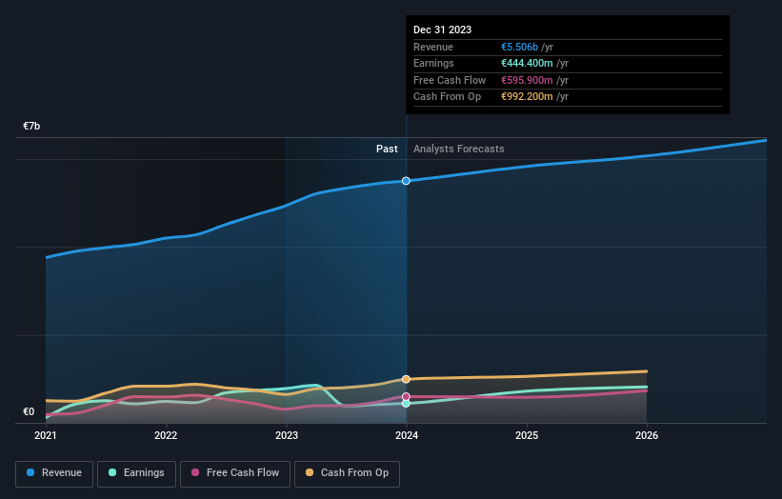Click the 2026 x-axis label

[647, 435]
